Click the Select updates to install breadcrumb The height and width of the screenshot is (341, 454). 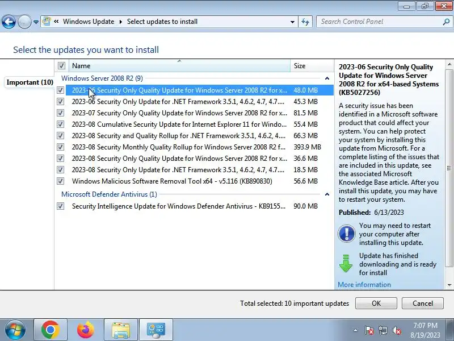tap(162, 22)
